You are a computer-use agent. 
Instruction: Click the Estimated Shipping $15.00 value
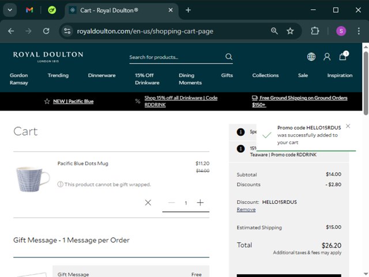pos(333,227)
